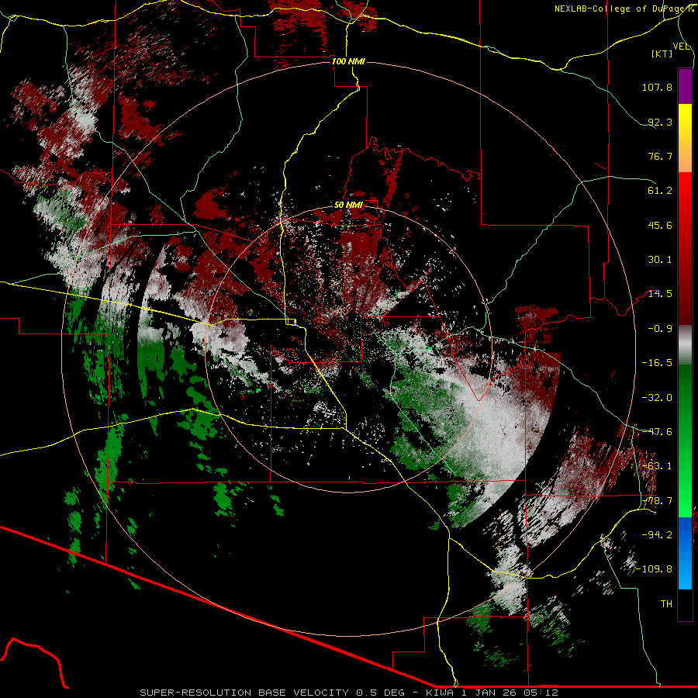Click the VEL legend title
Image resolution: width=698 pixels, height=698 pixels.
point(681,47)
